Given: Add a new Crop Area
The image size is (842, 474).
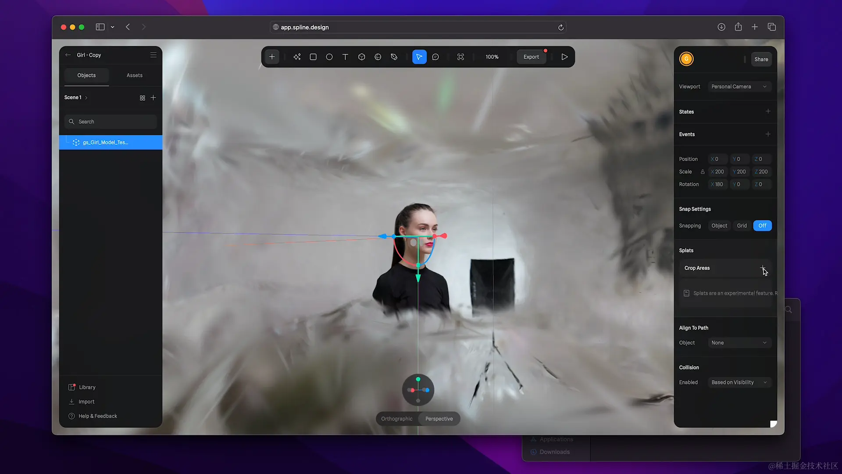Looking at the screenshot, I should 763,268.
